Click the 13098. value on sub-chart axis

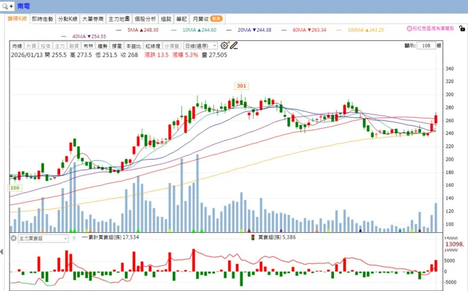pos(455,244)
